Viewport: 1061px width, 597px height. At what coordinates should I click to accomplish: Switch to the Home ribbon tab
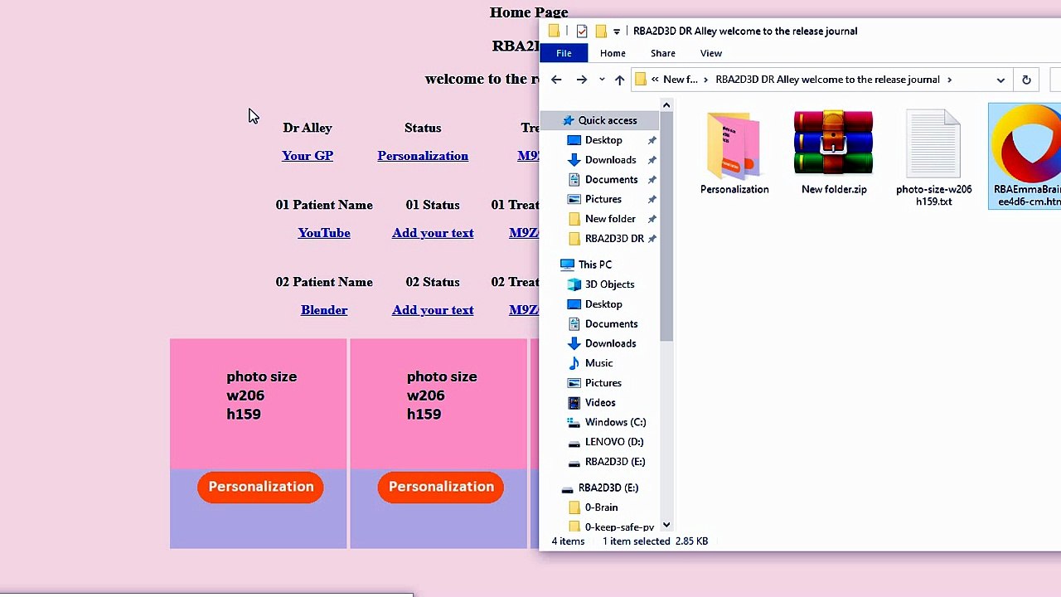(x=613, y=53)
